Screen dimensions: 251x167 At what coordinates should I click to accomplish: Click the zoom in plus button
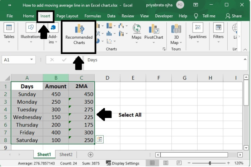click(228, 163)
